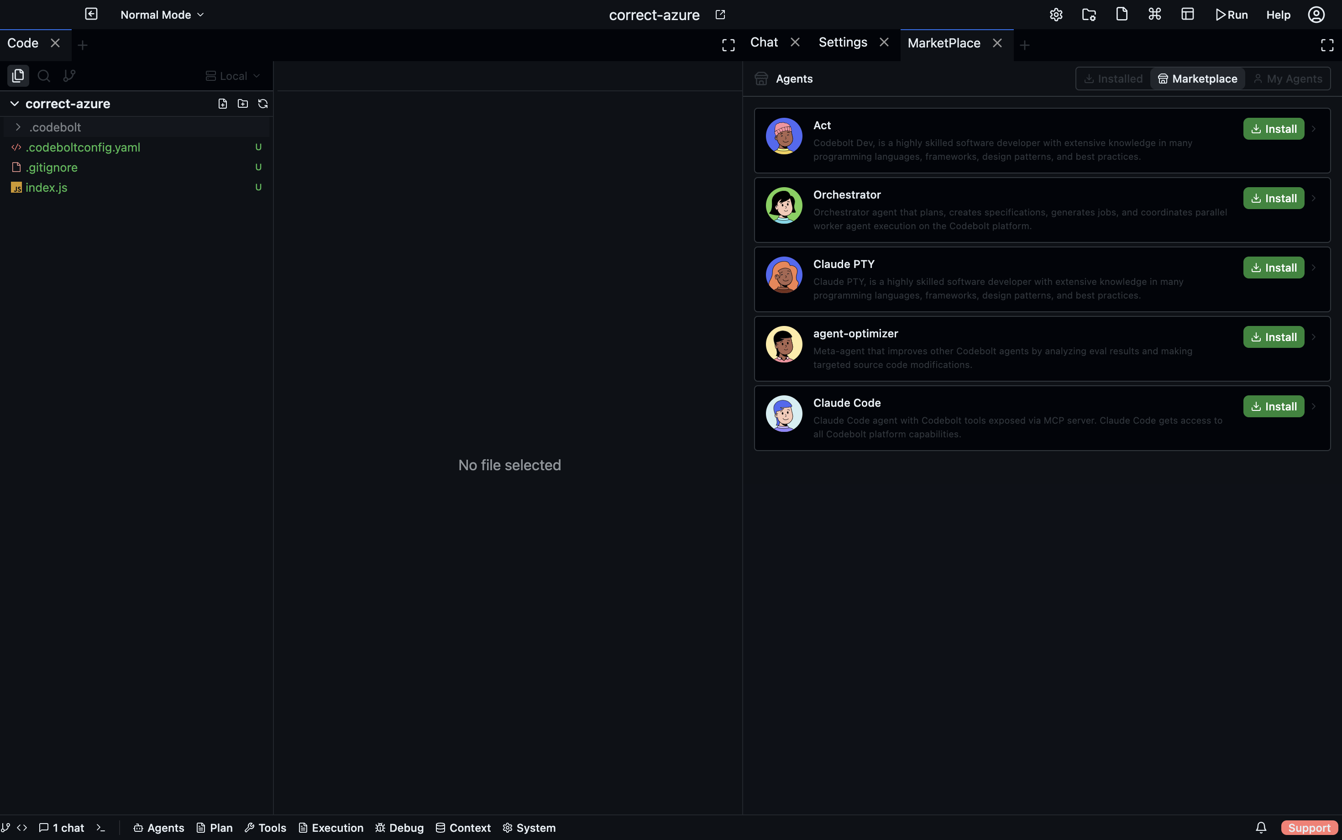Switch to the Code tab
Viewport: 1342px width, 840px height.
coord(23,43)
